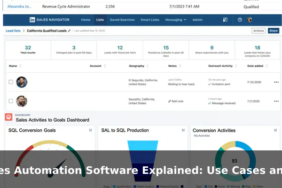Open Saved Searches in navigation bar
The width and height of the screenshot is (282, 188).
[x=122, y=20]
